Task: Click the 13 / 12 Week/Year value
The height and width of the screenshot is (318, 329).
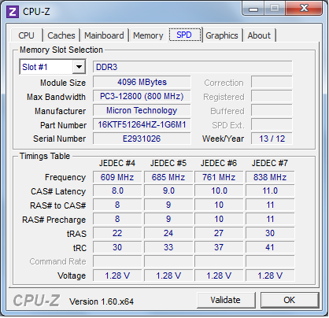Action: 272,139
